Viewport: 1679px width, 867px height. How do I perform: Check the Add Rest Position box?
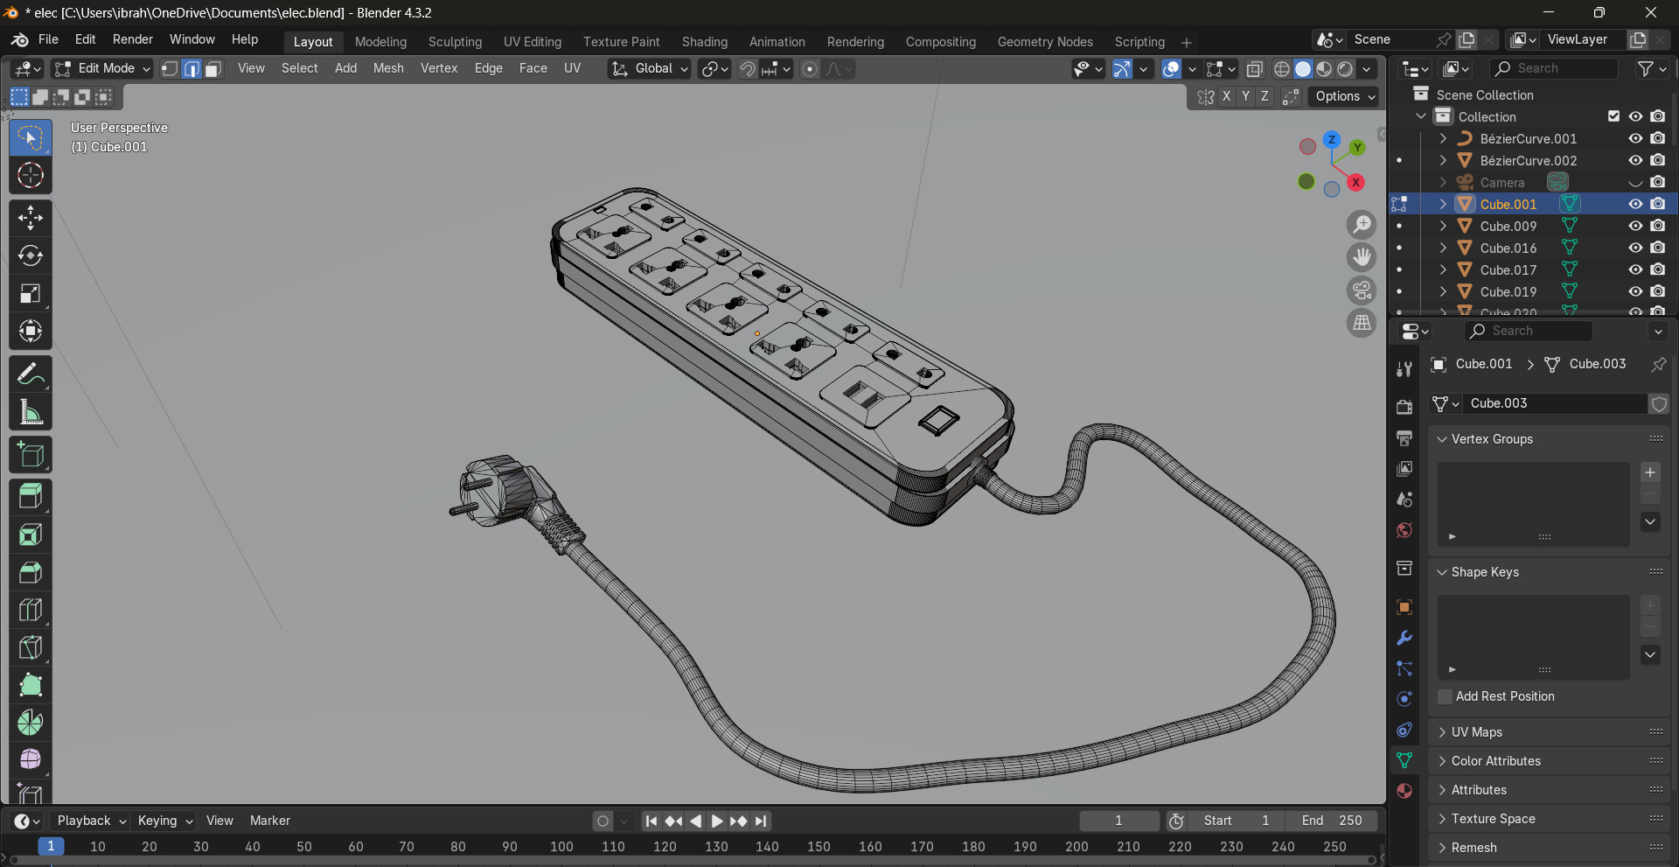[x=1445, y=696]
